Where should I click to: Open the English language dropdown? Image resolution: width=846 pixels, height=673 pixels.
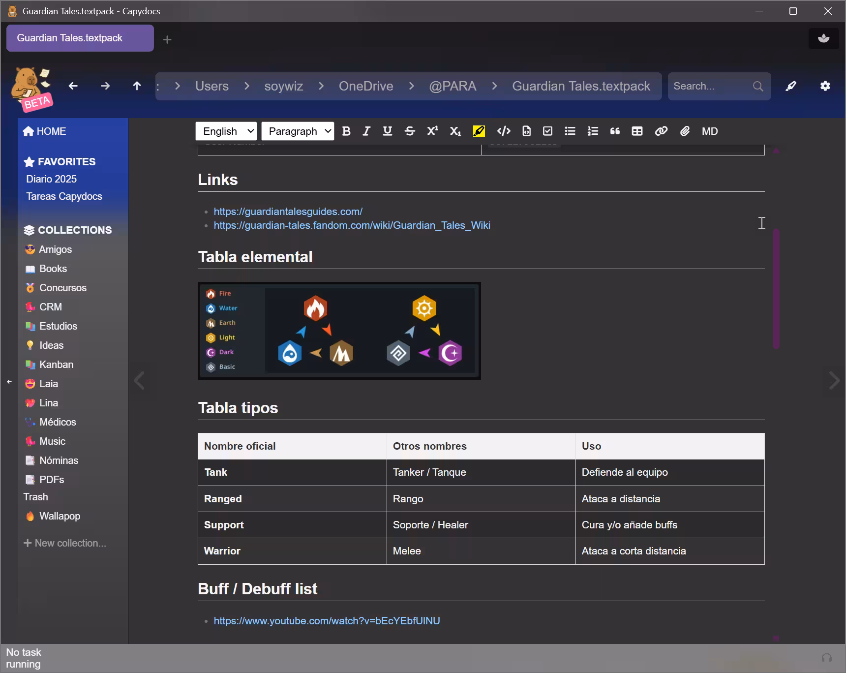pos(226,131)
